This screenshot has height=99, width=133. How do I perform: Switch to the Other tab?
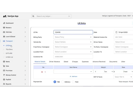click(123, 62)
